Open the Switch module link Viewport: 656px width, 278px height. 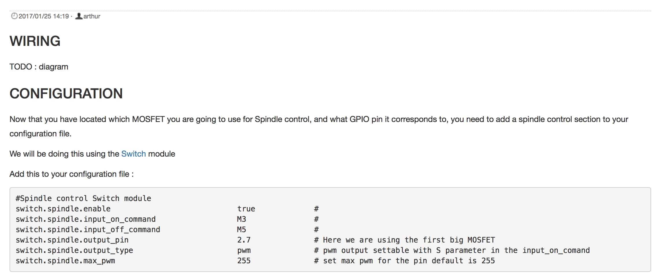(x=134, y=154)
